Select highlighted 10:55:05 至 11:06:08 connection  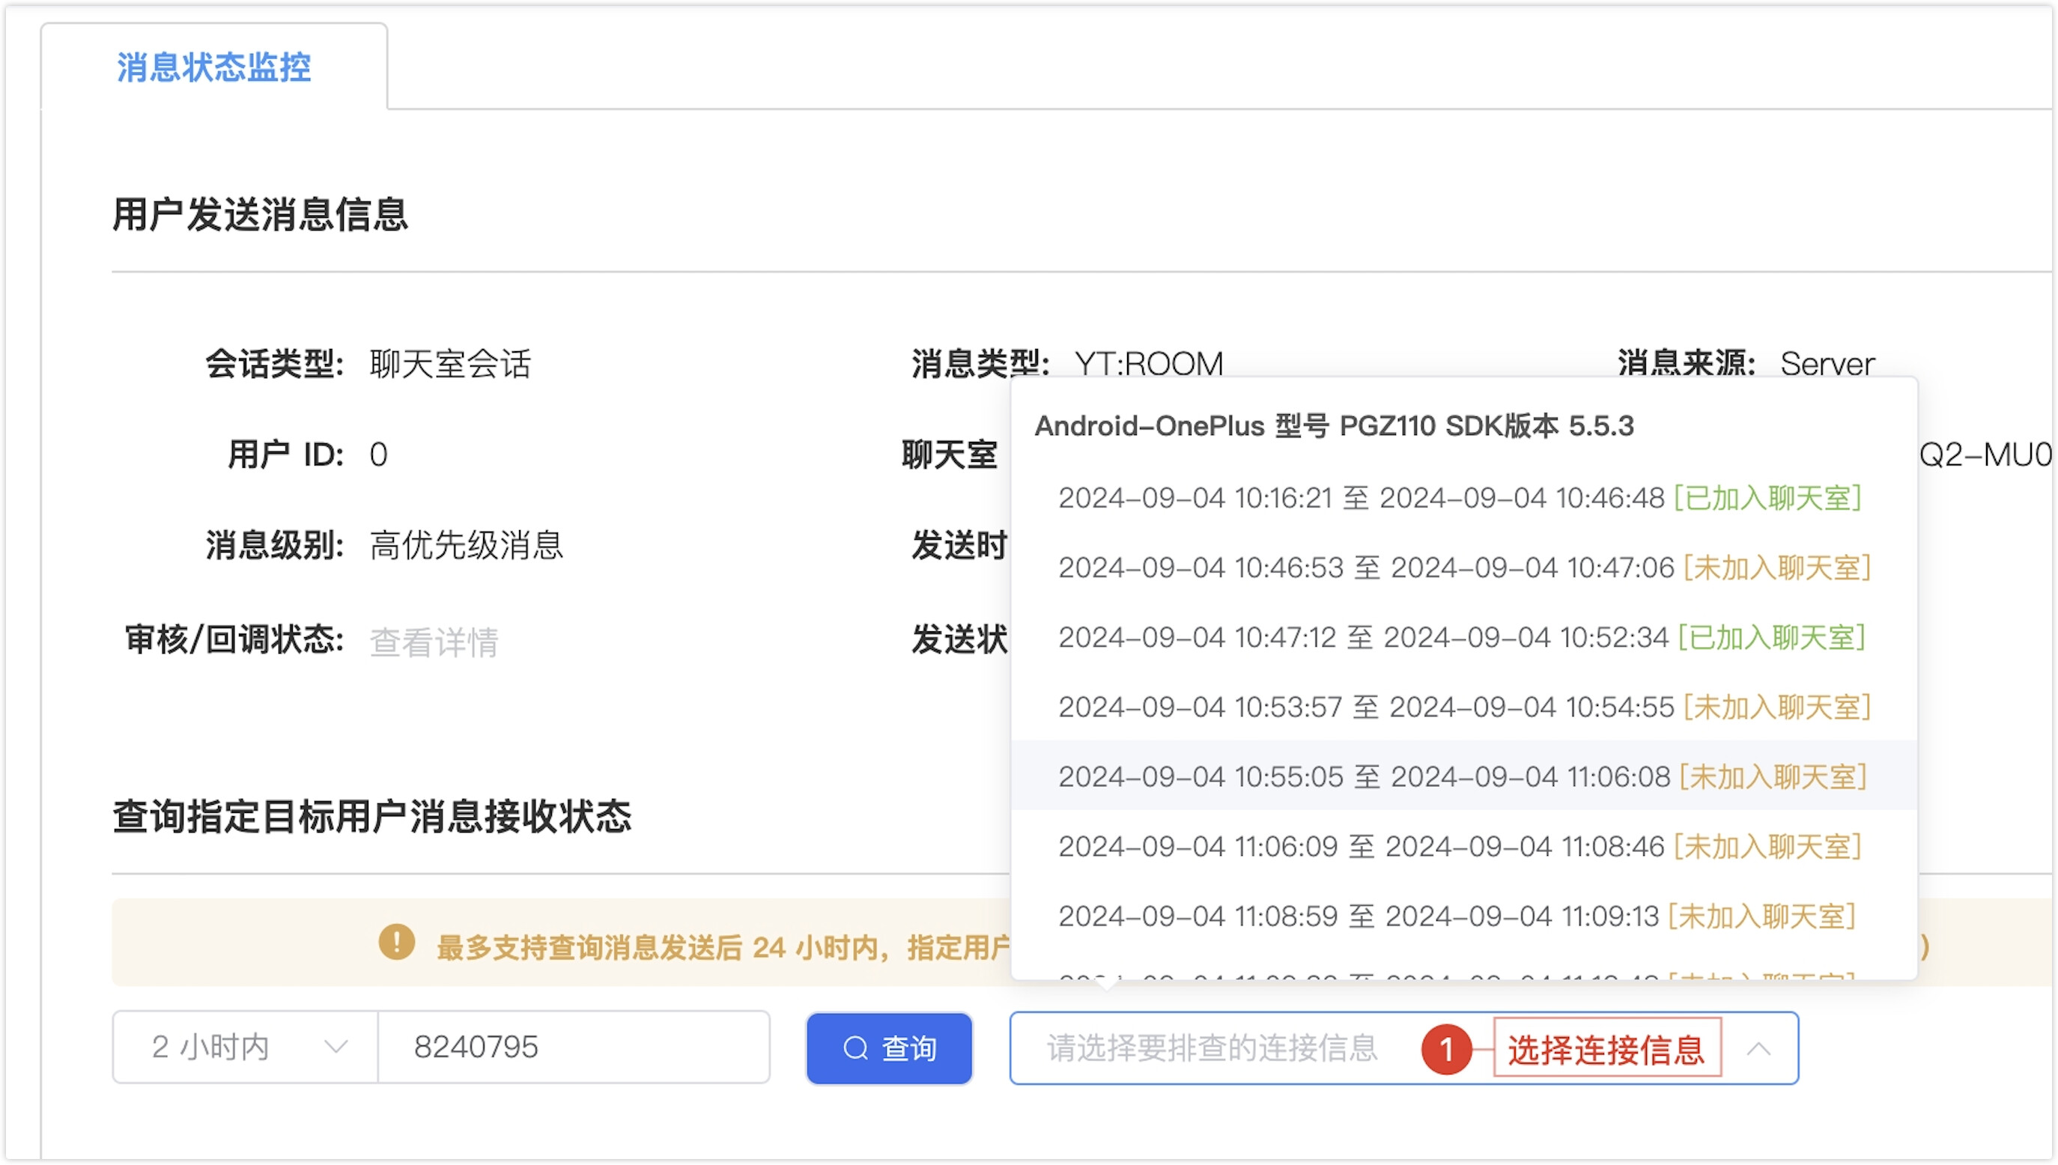pyautogui.click(x=1461, y=777)
